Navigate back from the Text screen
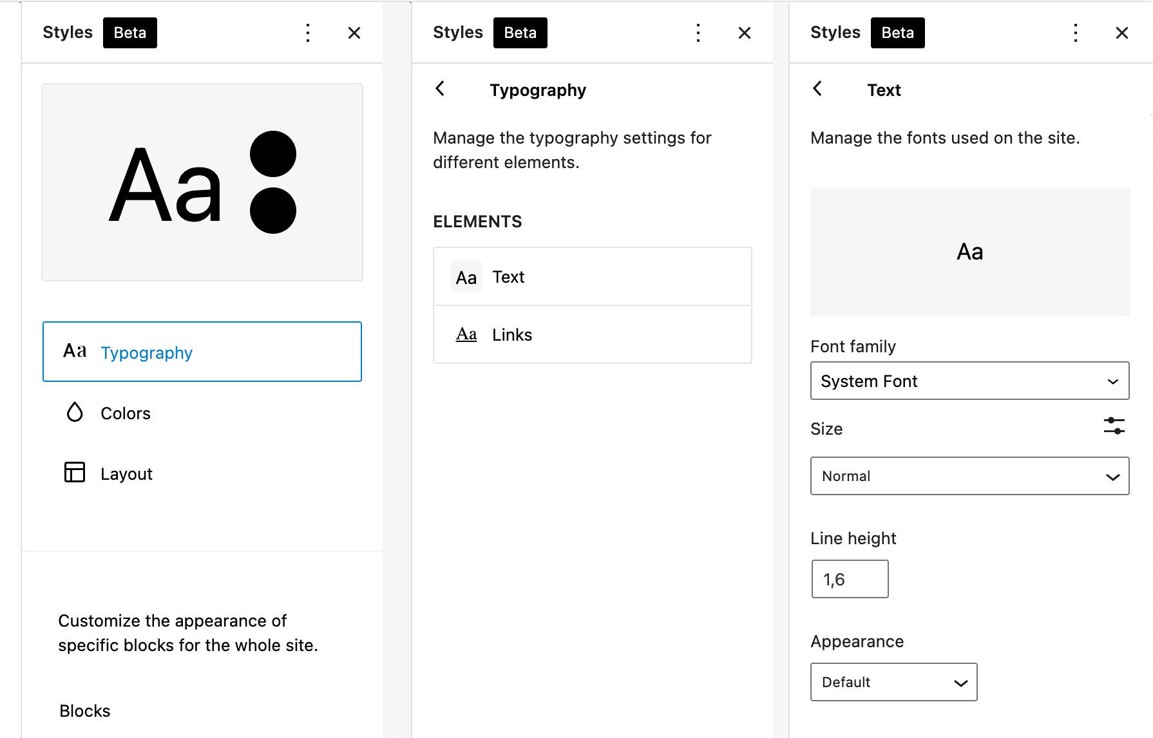This screenshot has height=738, width=1153. click(818, 89)
